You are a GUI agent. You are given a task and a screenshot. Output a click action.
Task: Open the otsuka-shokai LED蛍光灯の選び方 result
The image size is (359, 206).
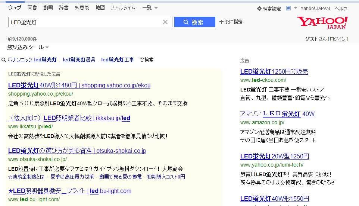pyautogui.click(x=77, y=151)
